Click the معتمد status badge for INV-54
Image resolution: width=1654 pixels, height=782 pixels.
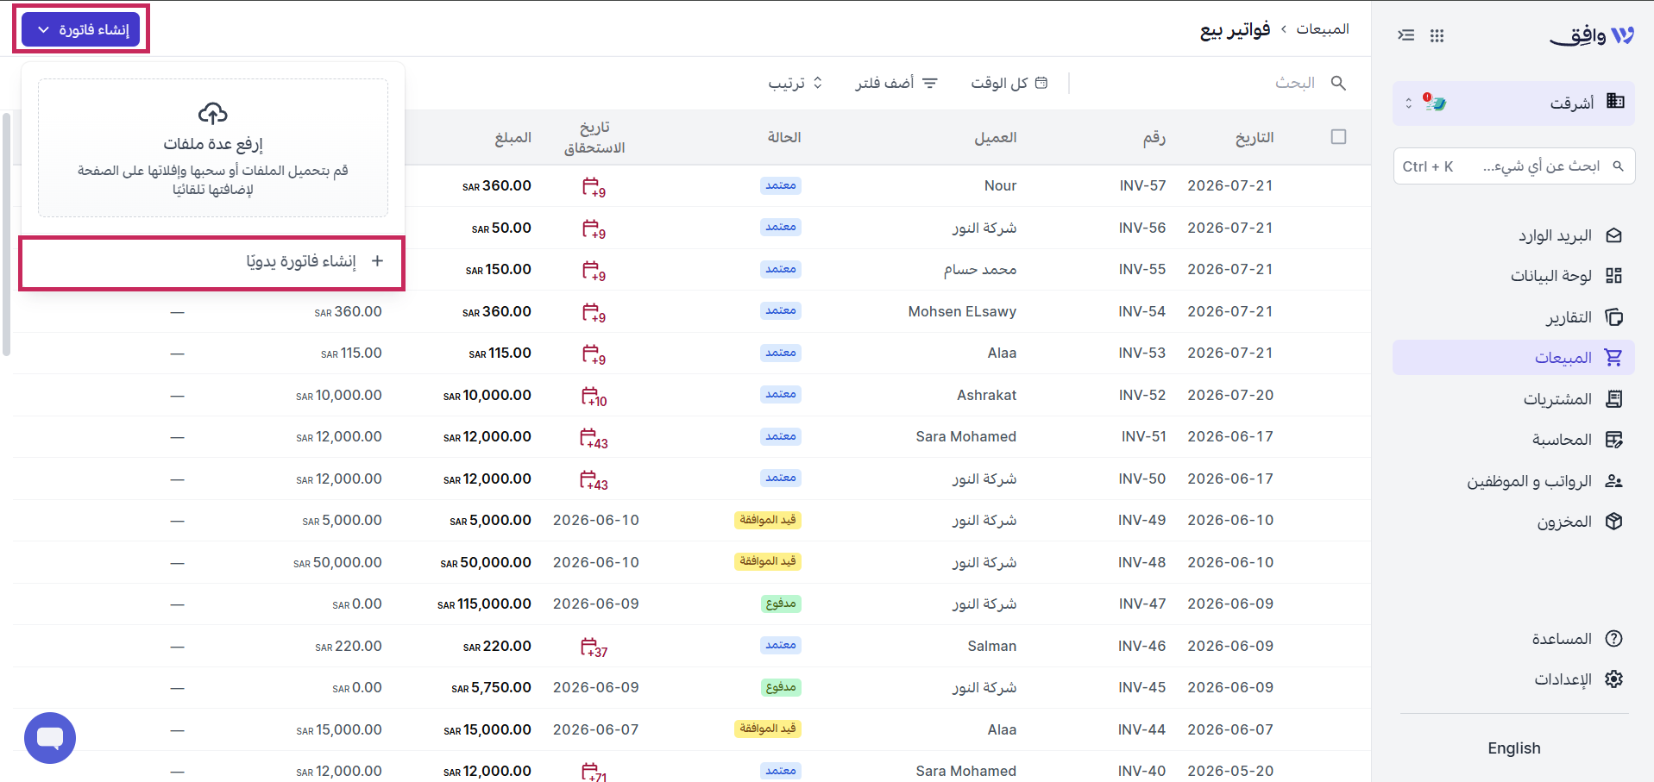click(x=781, y=311)
